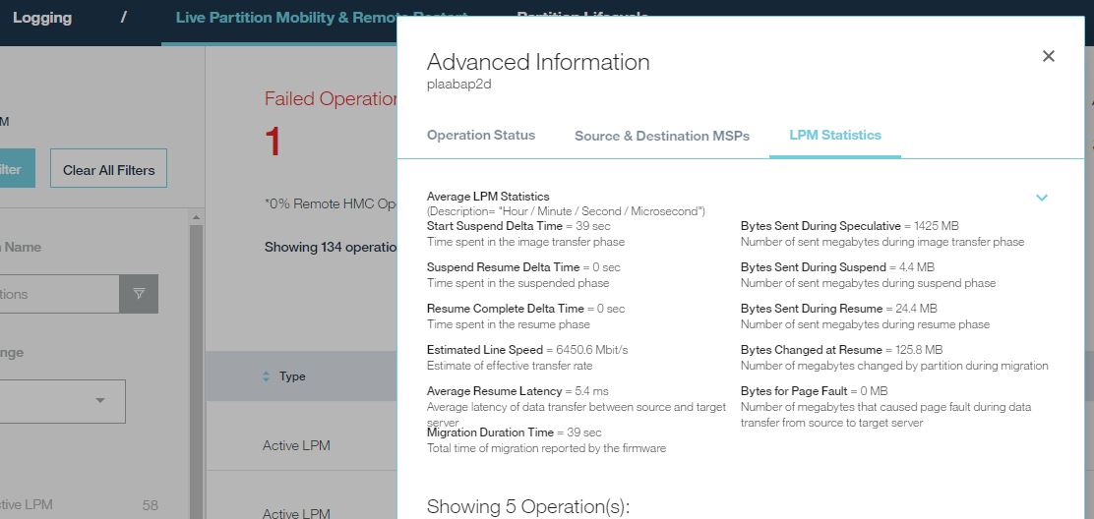Select the first Active LPM table row
The image size is (1094, 519).
[296, 445]
